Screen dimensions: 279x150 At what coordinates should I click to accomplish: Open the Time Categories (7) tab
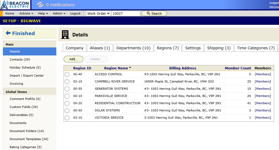coord(256,48)
